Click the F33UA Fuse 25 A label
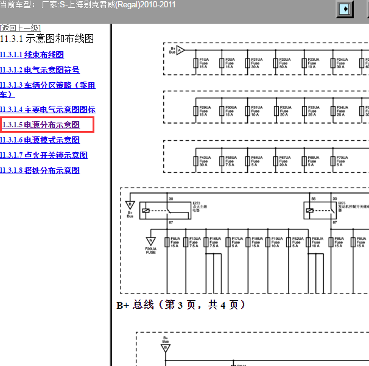This screenshot has height=366, width=369. point(314,111)
